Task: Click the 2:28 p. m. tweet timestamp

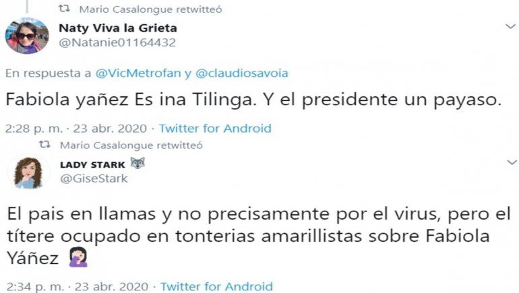Action: (x=32, y=128)
